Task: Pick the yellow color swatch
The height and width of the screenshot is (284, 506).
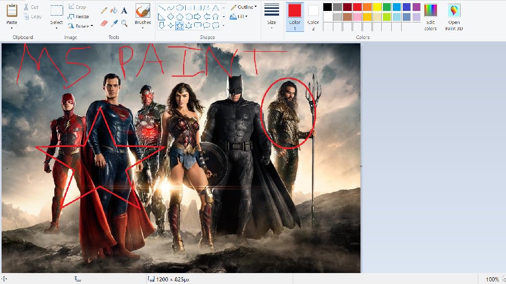Action: click(x=377, y=7)
